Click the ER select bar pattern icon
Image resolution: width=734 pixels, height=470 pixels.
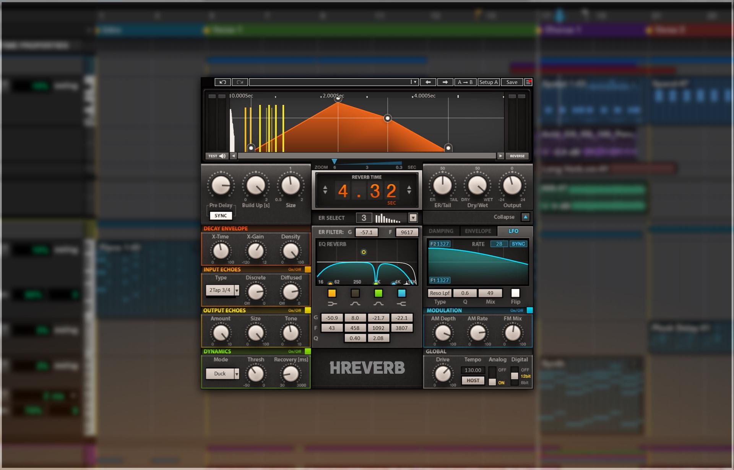pyautogui.click(x=388, y=218)
